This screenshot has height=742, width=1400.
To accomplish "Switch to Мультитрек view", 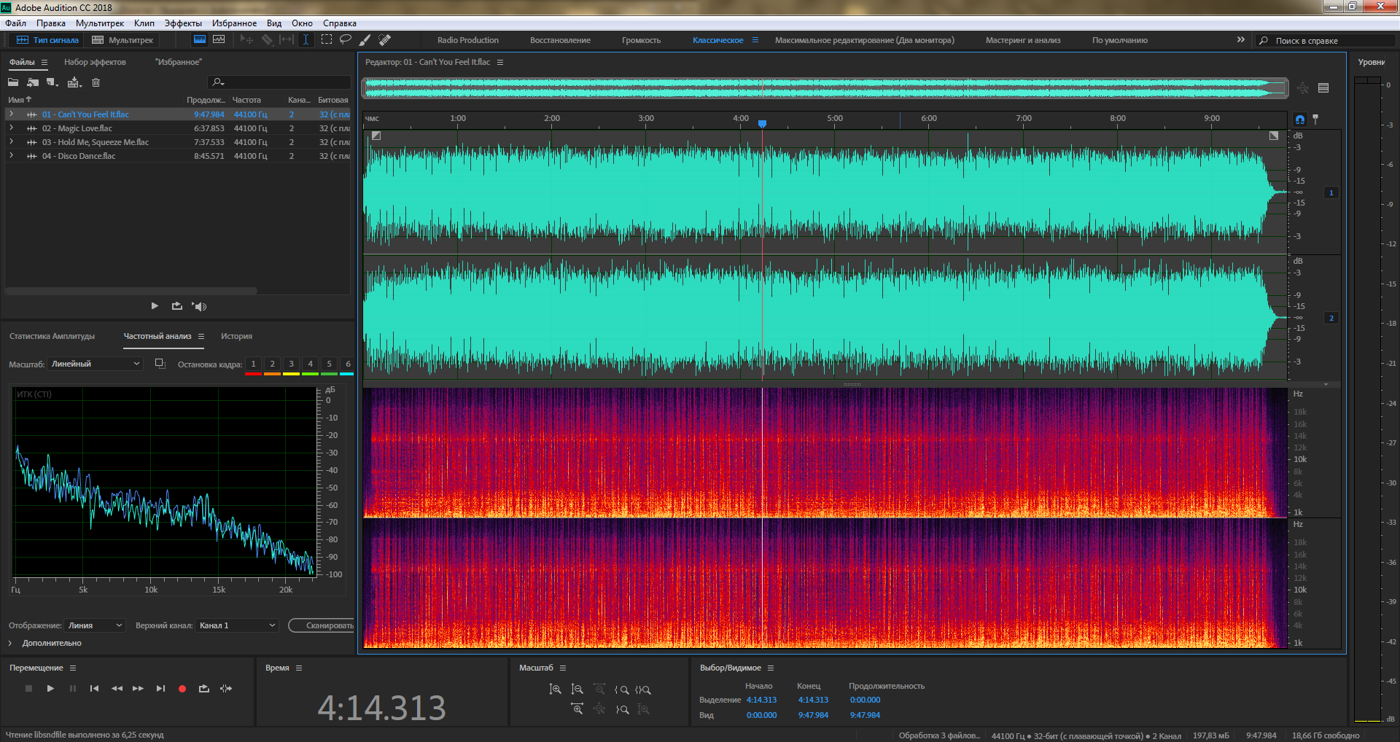I will pos(122,40).
